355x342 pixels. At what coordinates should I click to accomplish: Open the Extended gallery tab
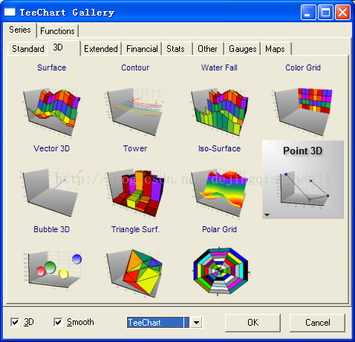click(x=101, y=49)
